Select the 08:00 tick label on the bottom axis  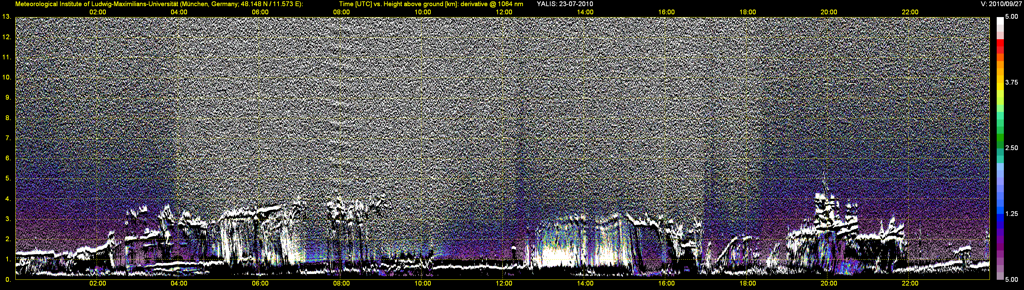341,284
